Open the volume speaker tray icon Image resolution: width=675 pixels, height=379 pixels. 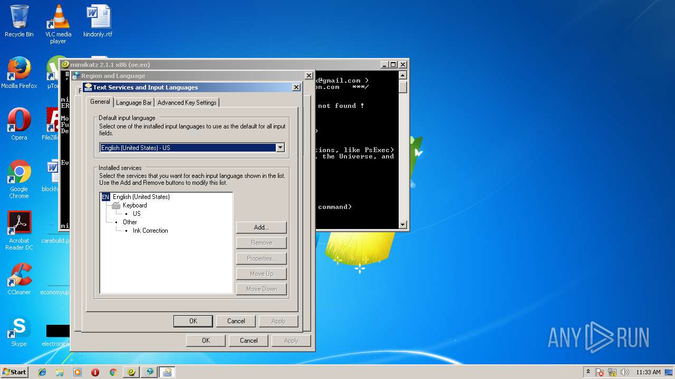pos(625,372)
